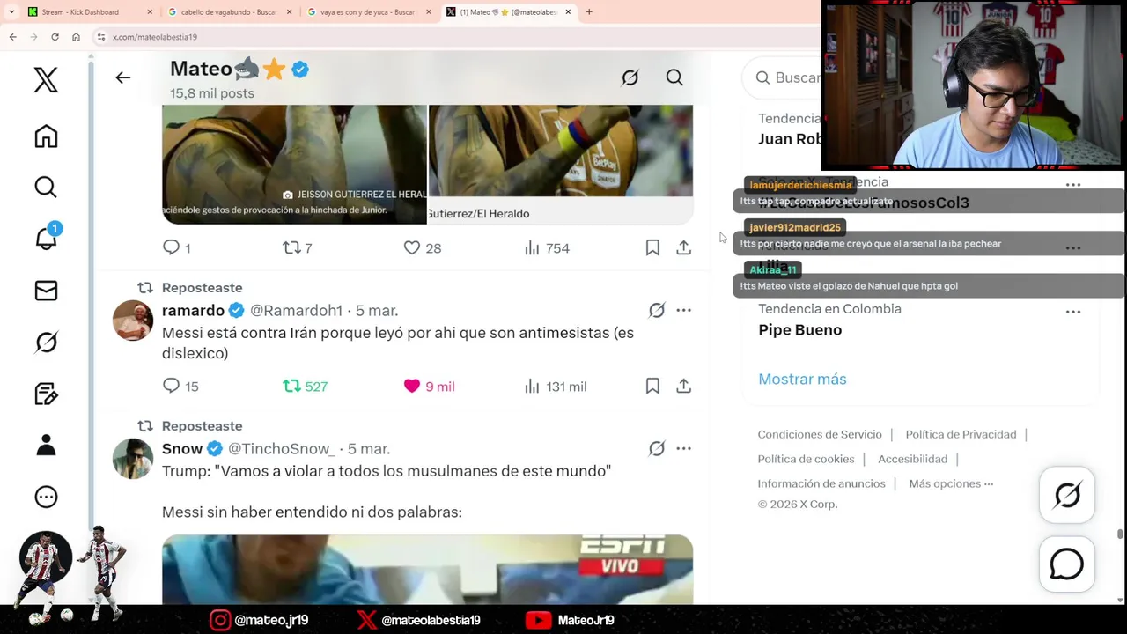Open more menu on ramardo's post
1127x634 pixels.
[683, 310]
